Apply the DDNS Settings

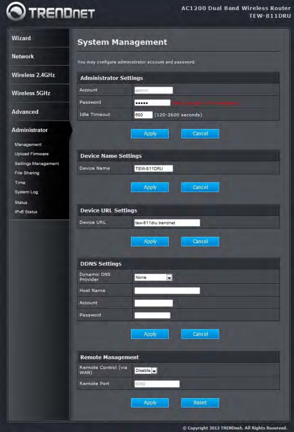point(150,334)
